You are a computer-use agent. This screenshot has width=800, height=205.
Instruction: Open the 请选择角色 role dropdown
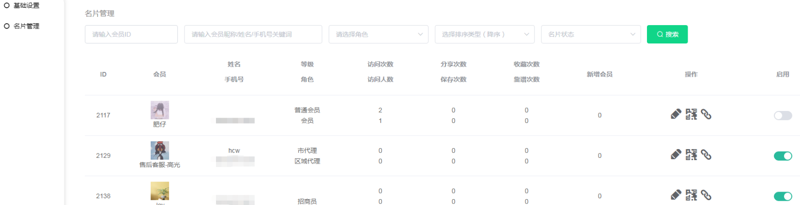(x=378, y=34)
